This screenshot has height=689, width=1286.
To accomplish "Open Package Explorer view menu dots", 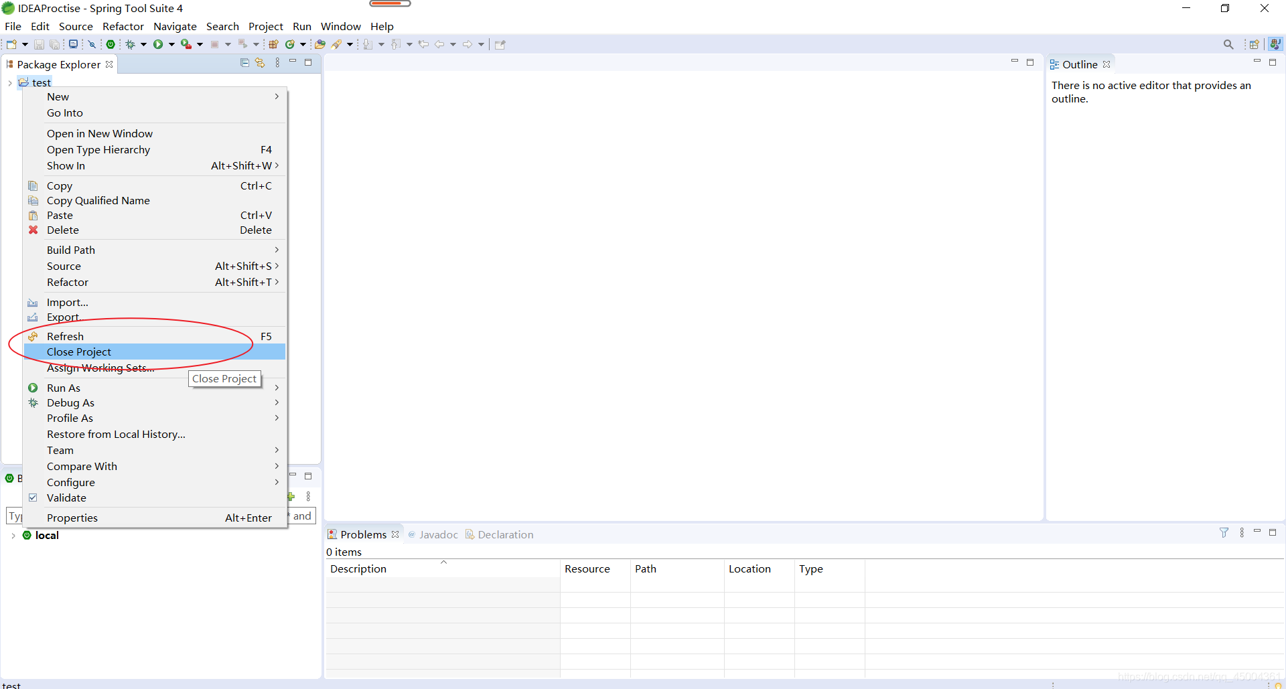I will click(x=277, y=62).
